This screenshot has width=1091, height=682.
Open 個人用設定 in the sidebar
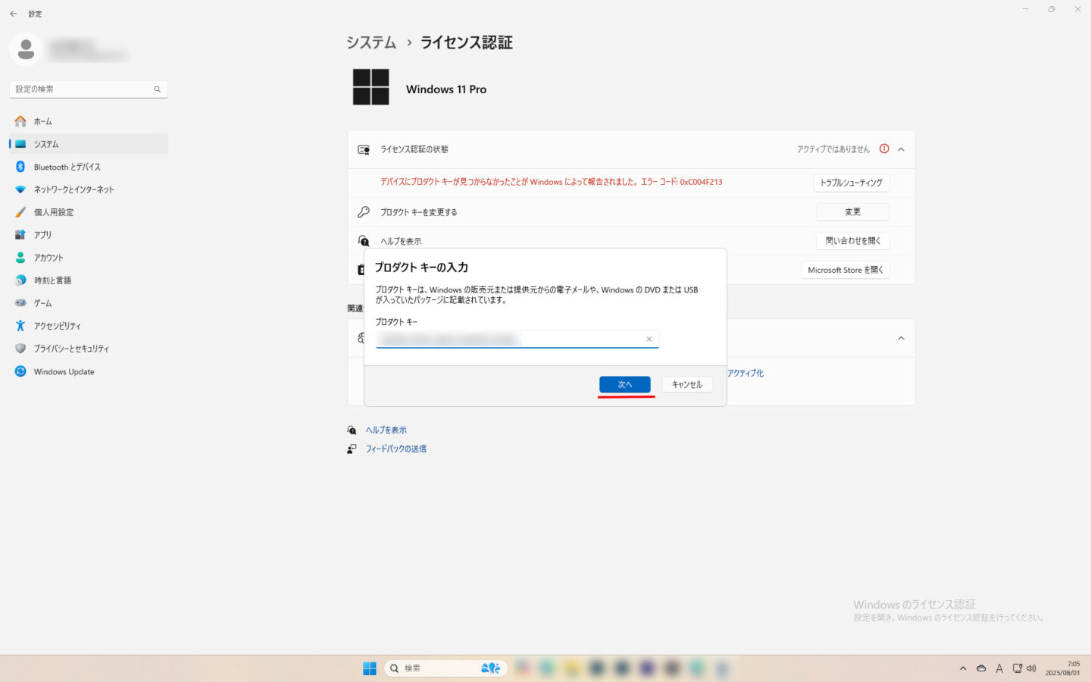(89, 212)
